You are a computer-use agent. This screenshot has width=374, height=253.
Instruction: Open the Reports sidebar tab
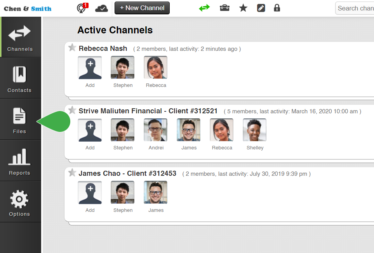tap(21, 161)
